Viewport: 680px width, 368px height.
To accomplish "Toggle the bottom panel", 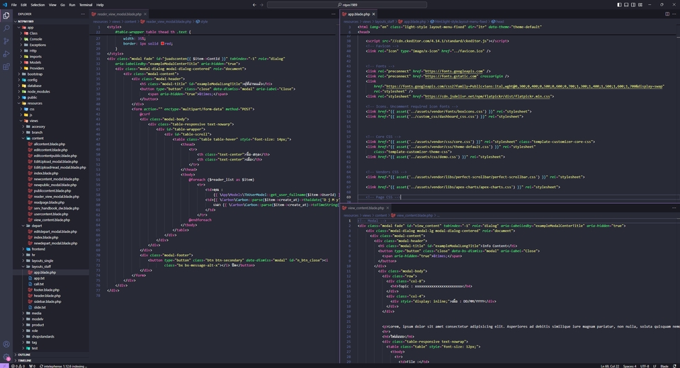I will 626,5.
